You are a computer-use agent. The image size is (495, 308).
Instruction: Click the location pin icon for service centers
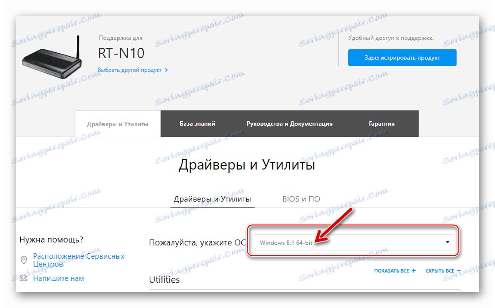[x=24, y=260]
